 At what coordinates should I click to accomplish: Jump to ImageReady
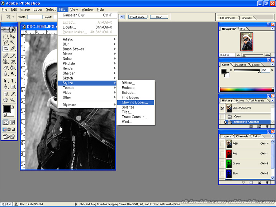tap(9, 136)
